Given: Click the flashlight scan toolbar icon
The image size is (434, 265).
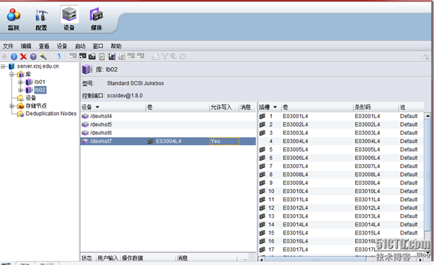Looking at the screenshot, I should click(43, 57).
